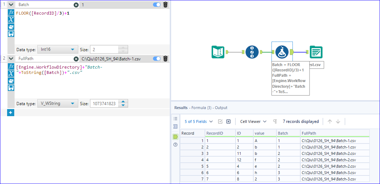Clear the Batch field name

76,5
